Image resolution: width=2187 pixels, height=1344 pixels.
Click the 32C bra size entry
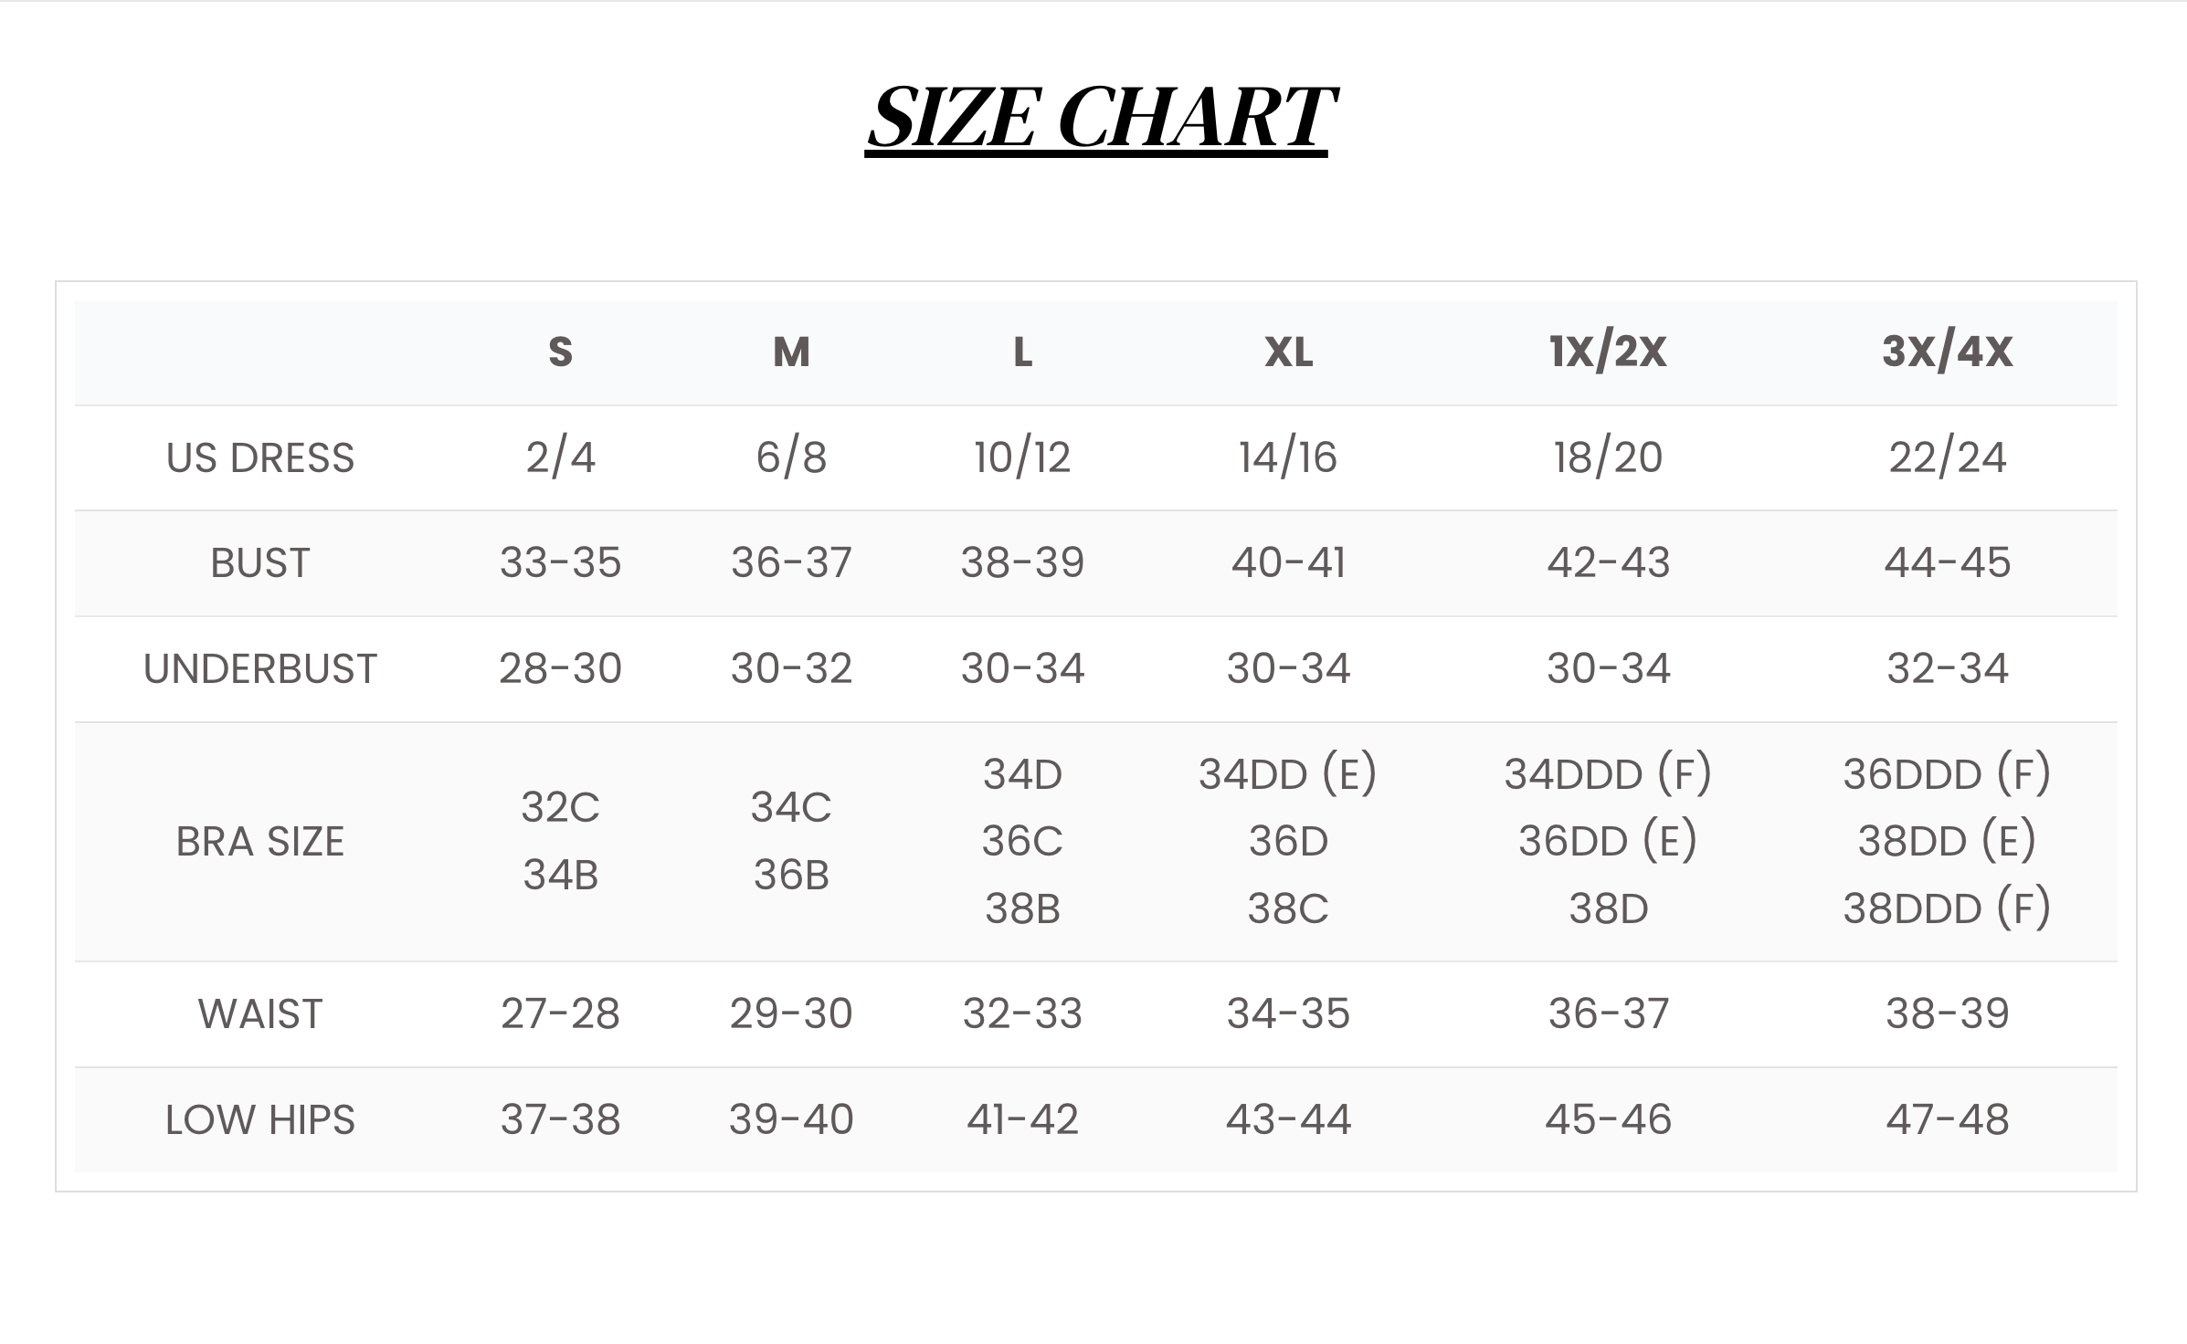(560, 807)
